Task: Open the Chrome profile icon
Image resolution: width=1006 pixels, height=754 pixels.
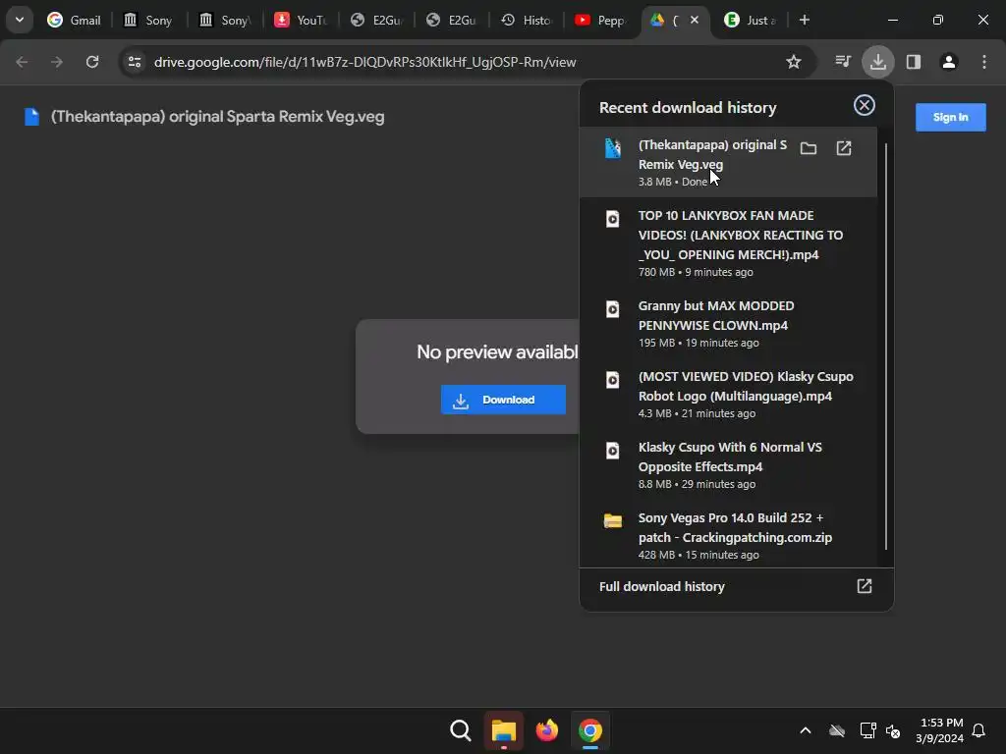Action: tap(949, 62)
